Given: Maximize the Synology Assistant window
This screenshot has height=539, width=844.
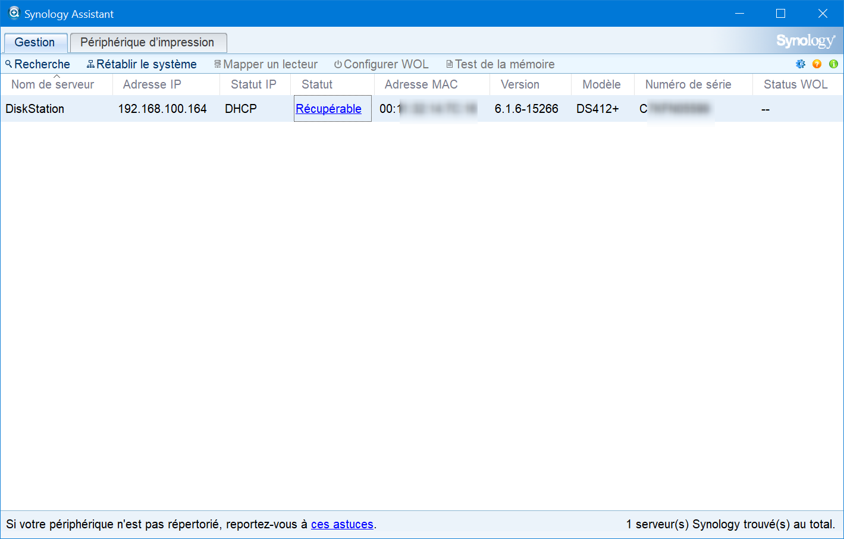Looking at the screenshot, I should tap(781, 13).
